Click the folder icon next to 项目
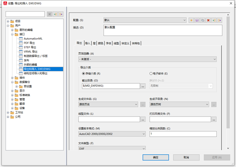 12,21
